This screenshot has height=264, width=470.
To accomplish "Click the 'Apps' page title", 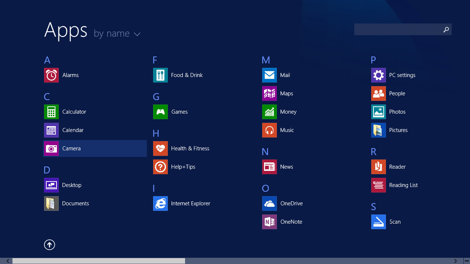I will pos(66,30).
